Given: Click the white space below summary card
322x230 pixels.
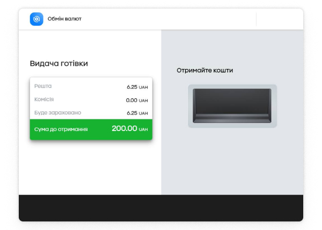Looking at the screenshot, I should 90,167.
